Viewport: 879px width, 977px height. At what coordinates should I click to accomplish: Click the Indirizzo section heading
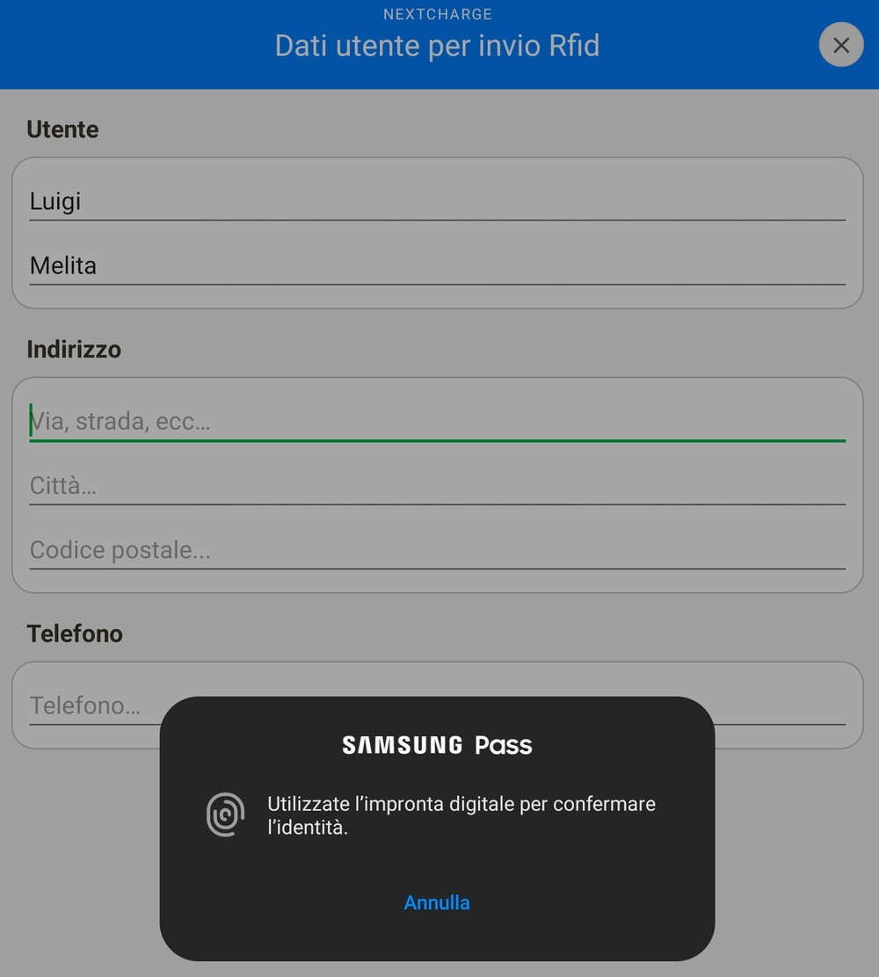click(74, 349)
